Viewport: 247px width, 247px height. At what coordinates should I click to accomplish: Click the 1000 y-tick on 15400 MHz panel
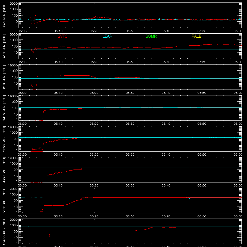pyautogui.click(x=14, y=225)
